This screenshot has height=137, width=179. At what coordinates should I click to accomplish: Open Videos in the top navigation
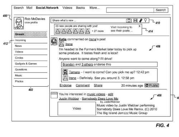click(67, 8)
